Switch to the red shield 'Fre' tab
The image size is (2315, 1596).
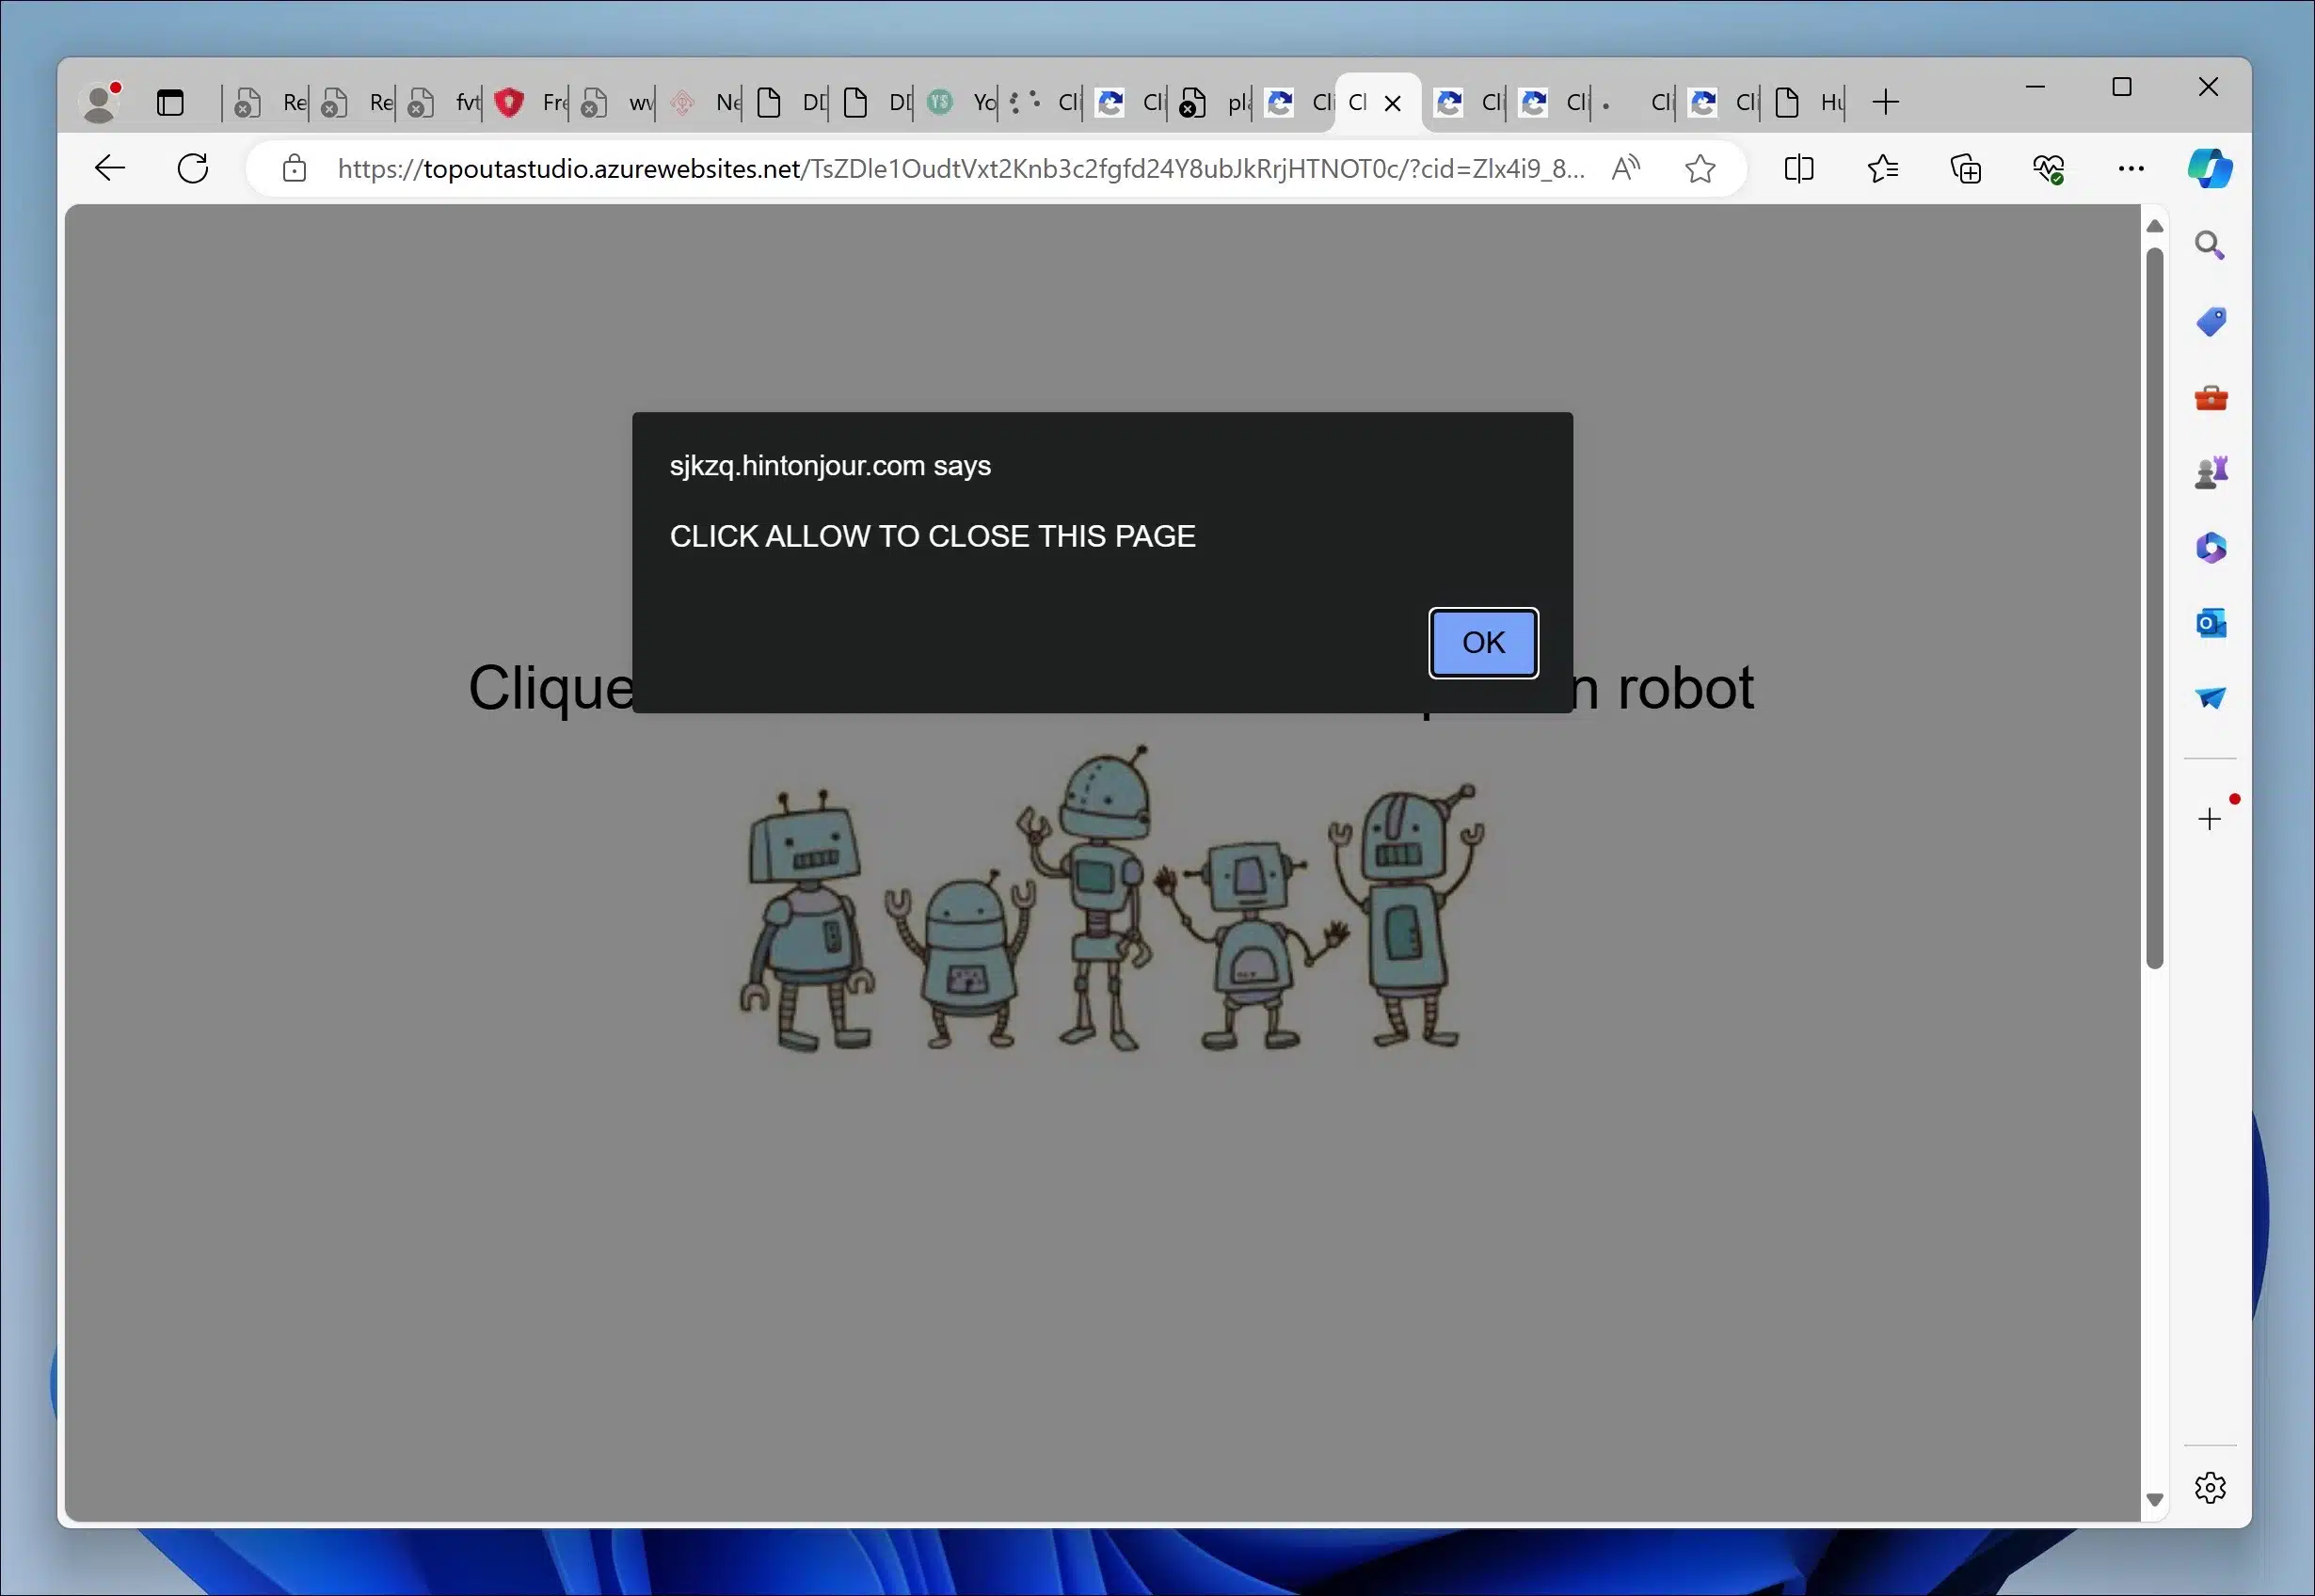click(x=530, y=102)
